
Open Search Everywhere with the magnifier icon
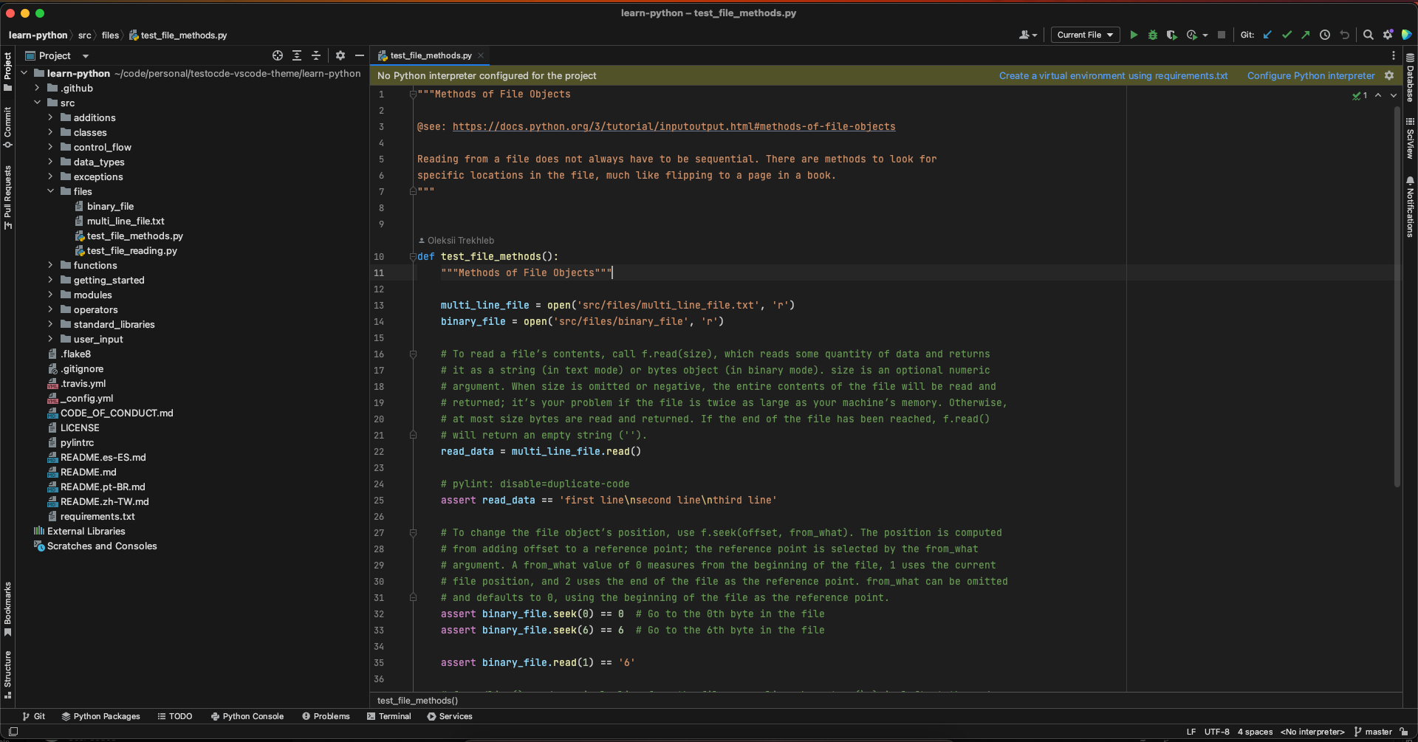[x=1369, y=35]
